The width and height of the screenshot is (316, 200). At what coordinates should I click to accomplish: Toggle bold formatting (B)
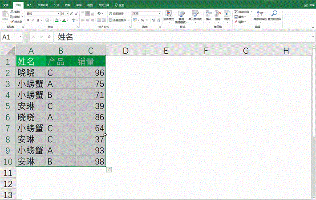[28, 20]
